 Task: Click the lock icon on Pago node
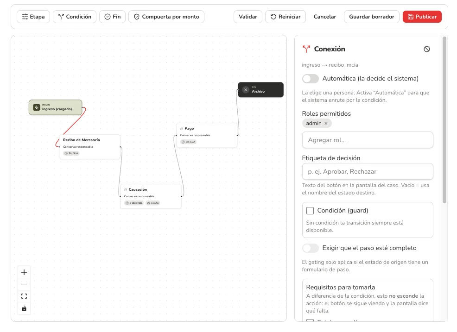coord(182,128)
